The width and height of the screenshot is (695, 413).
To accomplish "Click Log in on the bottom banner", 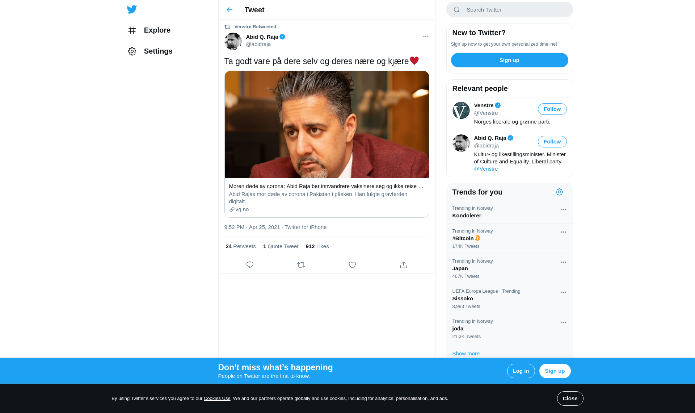I will click(521, 371).
